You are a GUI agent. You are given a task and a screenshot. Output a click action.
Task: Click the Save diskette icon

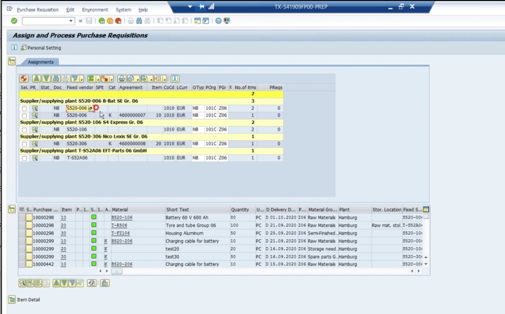pos(89,21)
